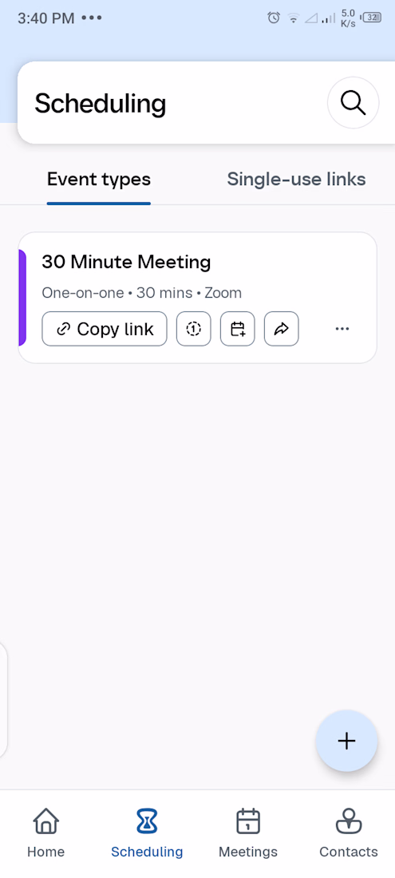
Task: Select the Event types tab
Action: (x=98, y=179)
